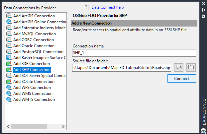The width and height of the screenshot is (207, 134).
Task: Open the palette properties menu icon
Action: pos(204,16)
